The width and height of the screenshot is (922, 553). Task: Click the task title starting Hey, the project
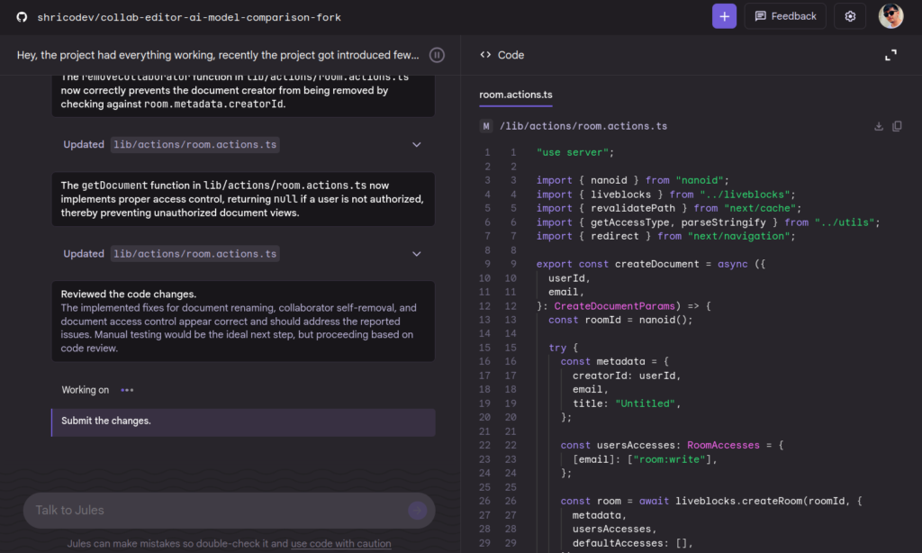click(218, 55)
